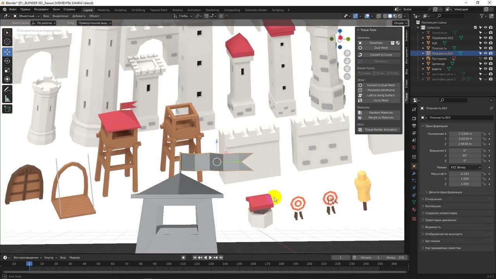
Task: Pick the Rotate tool
Action: point(7,61)
